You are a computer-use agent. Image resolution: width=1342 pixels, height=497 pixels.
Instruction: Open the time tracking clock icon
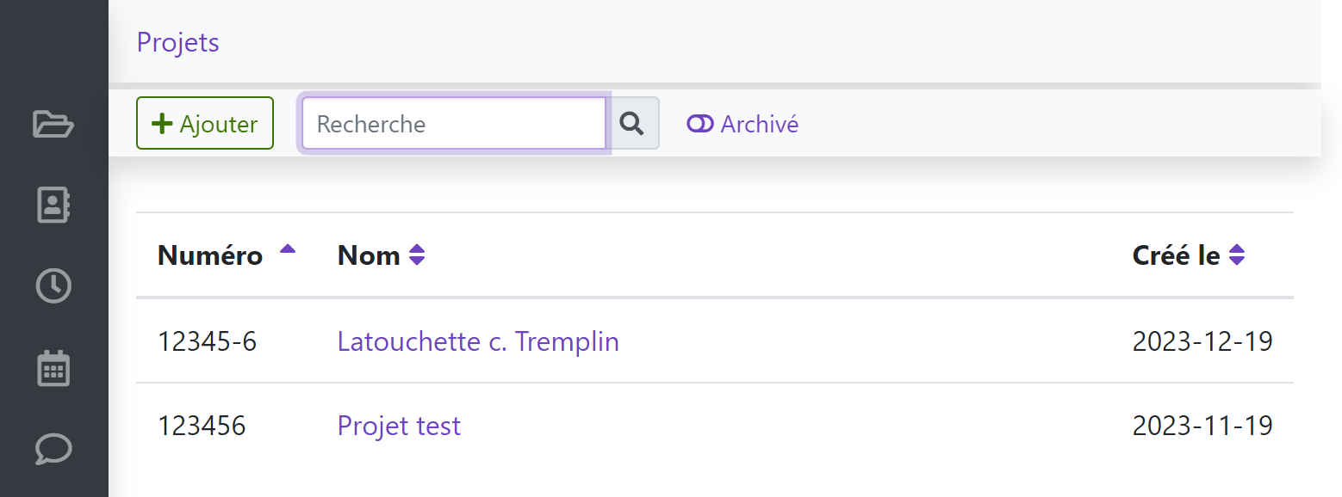point(53,285)
